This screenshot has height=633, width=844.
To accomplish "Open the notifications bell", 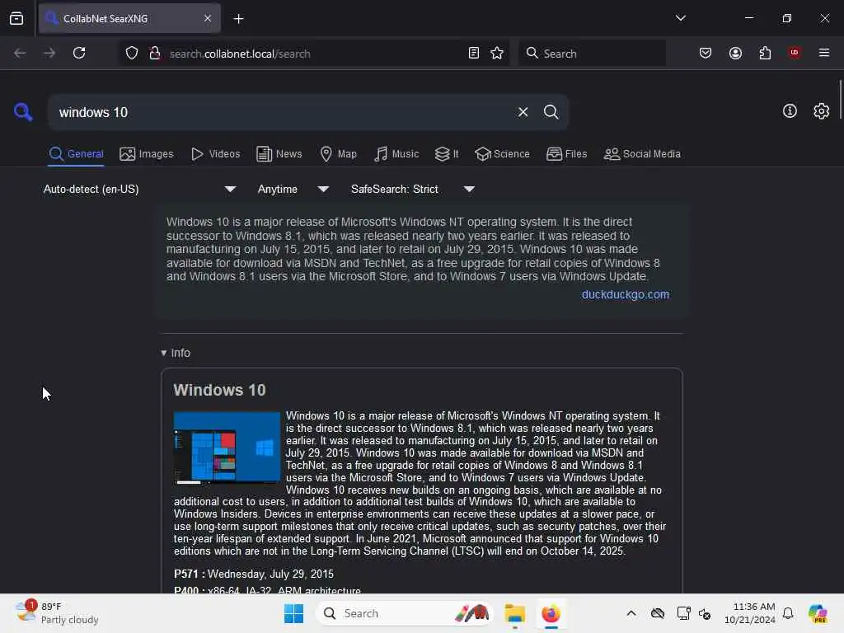I will [x=788, y=613].
